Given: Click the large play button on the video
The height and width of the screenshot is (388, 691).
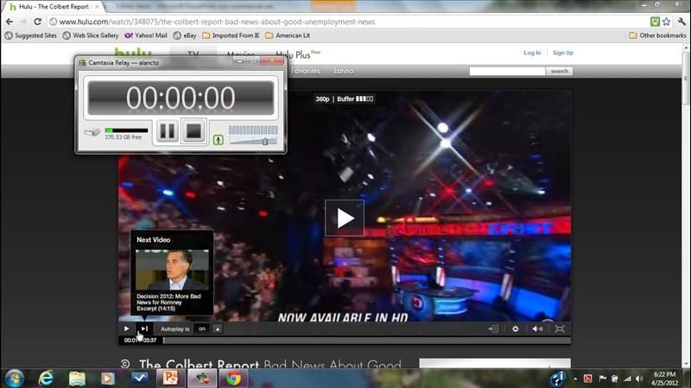Looking at the screenshot, I should [x=345, y=218].
